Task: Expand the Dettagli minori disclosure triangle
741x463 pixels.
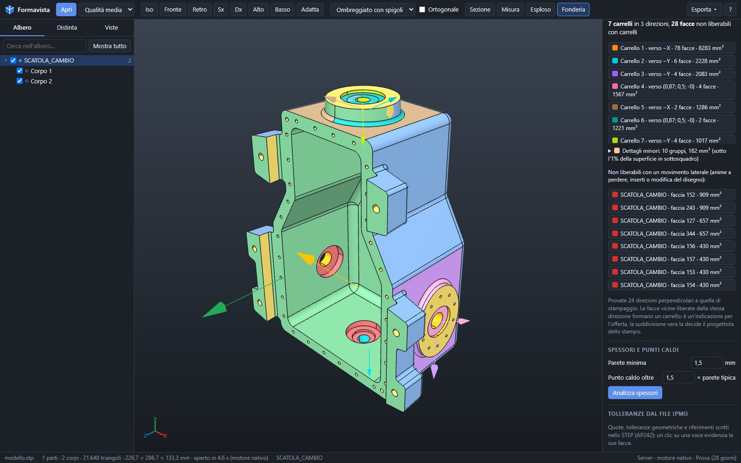Action: coord(609,151)
